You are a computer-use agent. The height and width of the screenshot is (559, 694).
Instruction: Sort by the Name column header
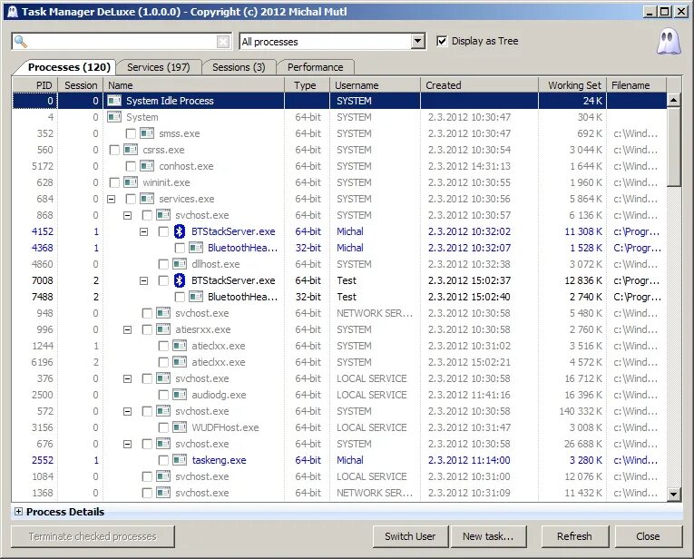coord(193,85)
